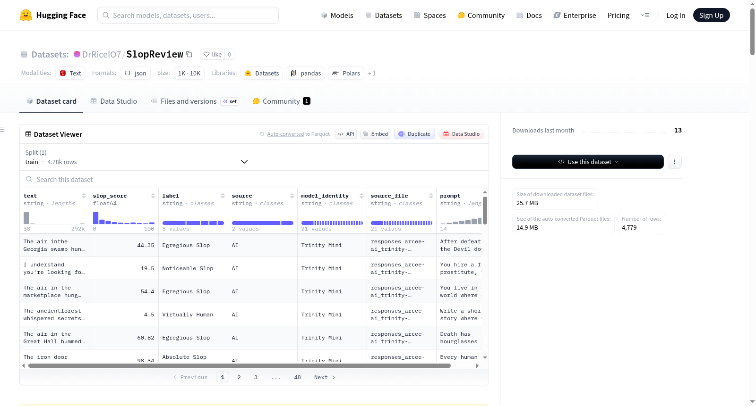This screenshot has width=756, height=406.
Task: Go to Spaces in the top navigation
Action: [x=430, y=15]
